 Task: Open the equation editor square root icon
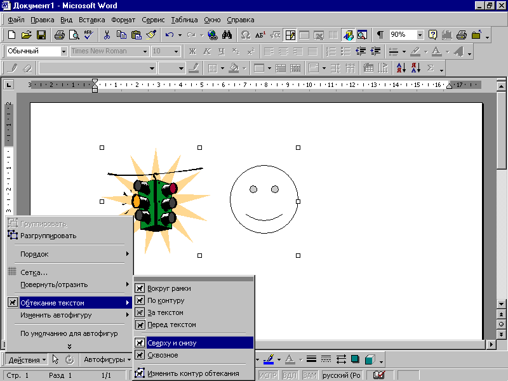275,35
